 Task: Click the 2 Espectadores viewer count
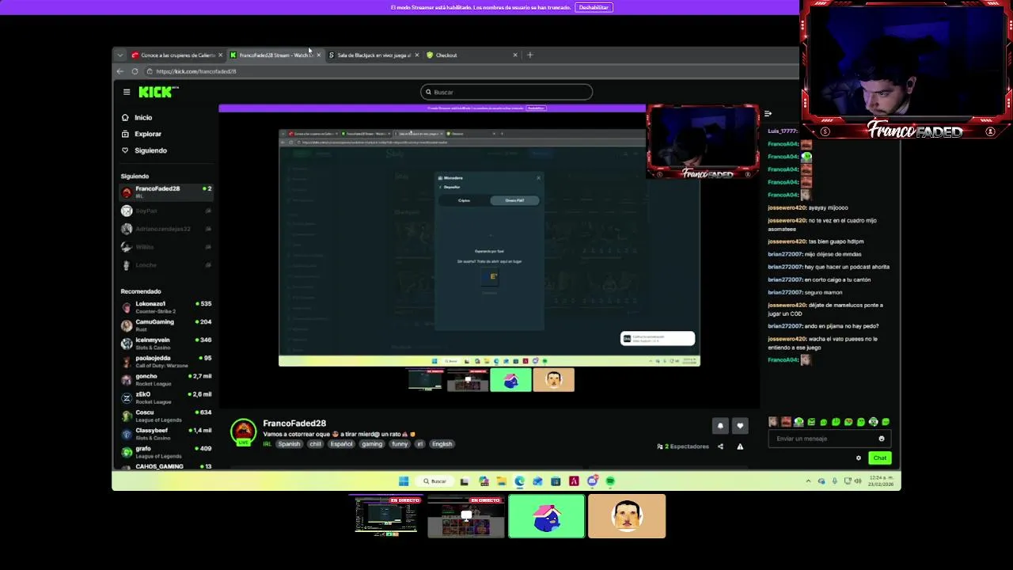tap(683, 446)
